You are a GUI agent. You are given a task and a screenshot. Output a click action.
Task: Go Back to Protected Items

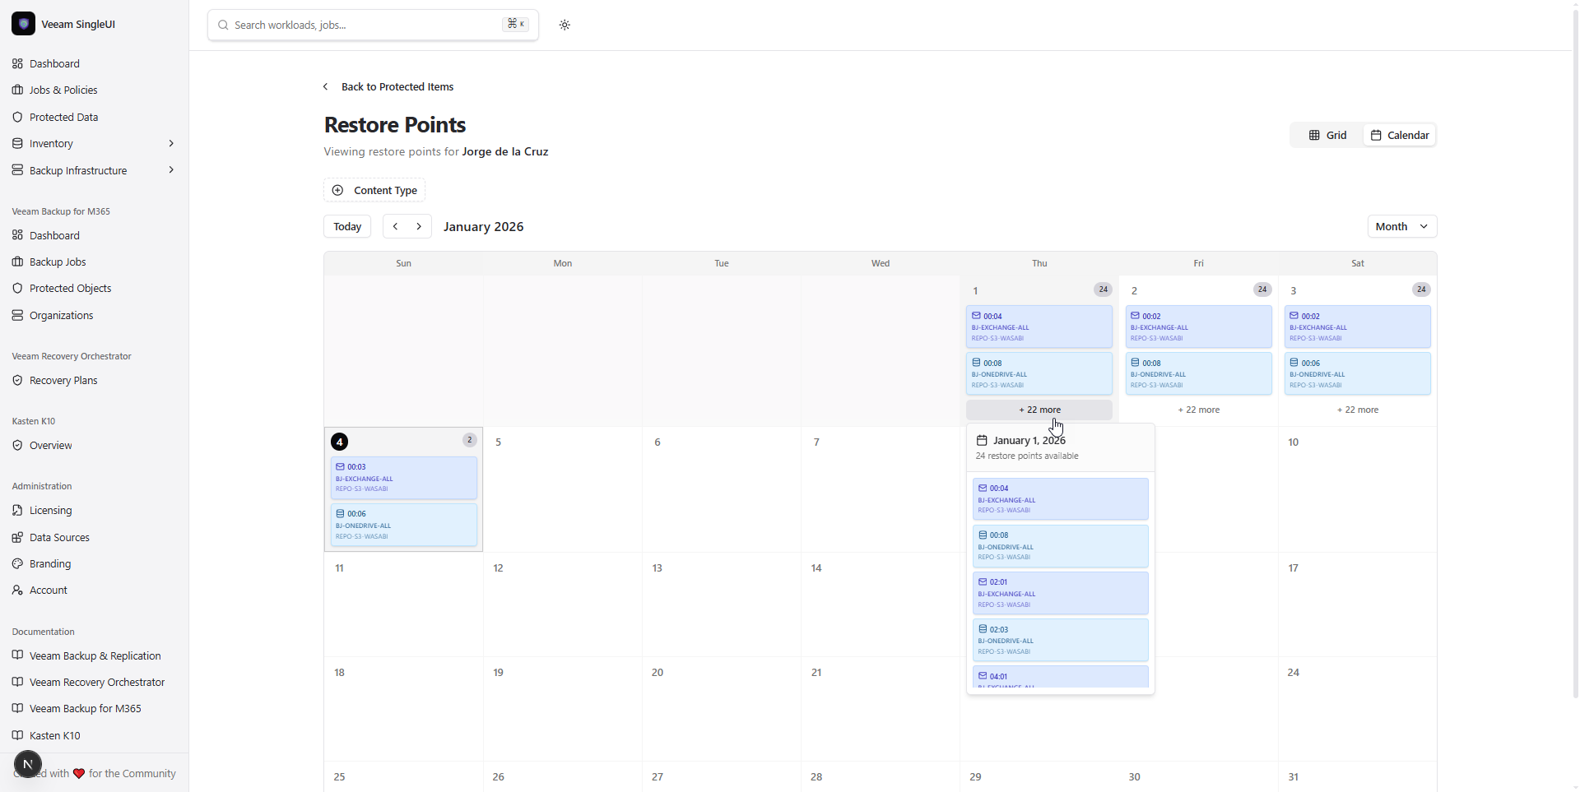click(x=397, y=86)
